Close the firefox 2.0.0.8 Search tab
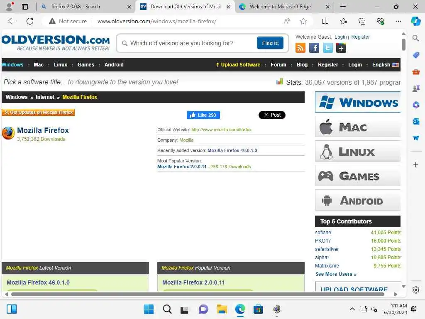 pyautogui.click(x=129, y=7)
